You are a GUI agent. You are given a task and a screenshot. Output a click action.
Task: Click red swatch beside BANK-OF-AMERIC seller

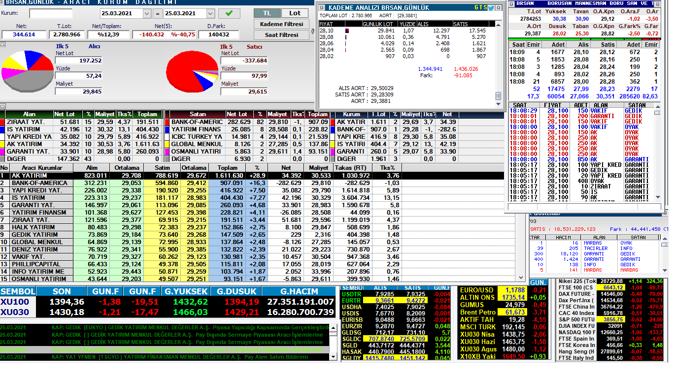(168, 122)
